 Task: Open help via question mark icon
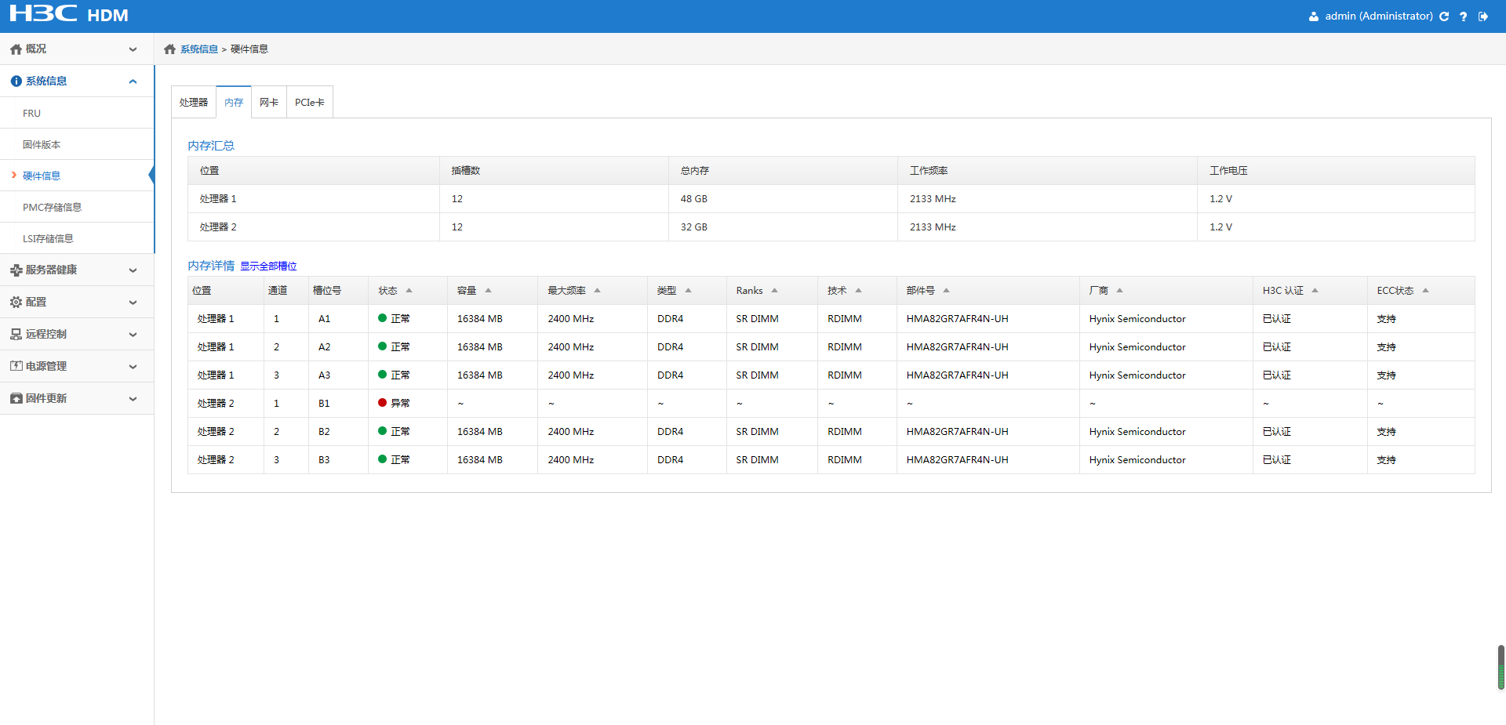click(x=1463, y=16)
